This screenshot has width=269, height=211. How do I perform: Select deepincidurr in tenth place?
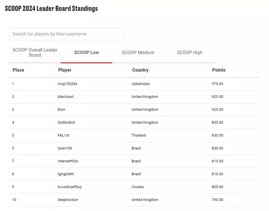tap(68, 200)
